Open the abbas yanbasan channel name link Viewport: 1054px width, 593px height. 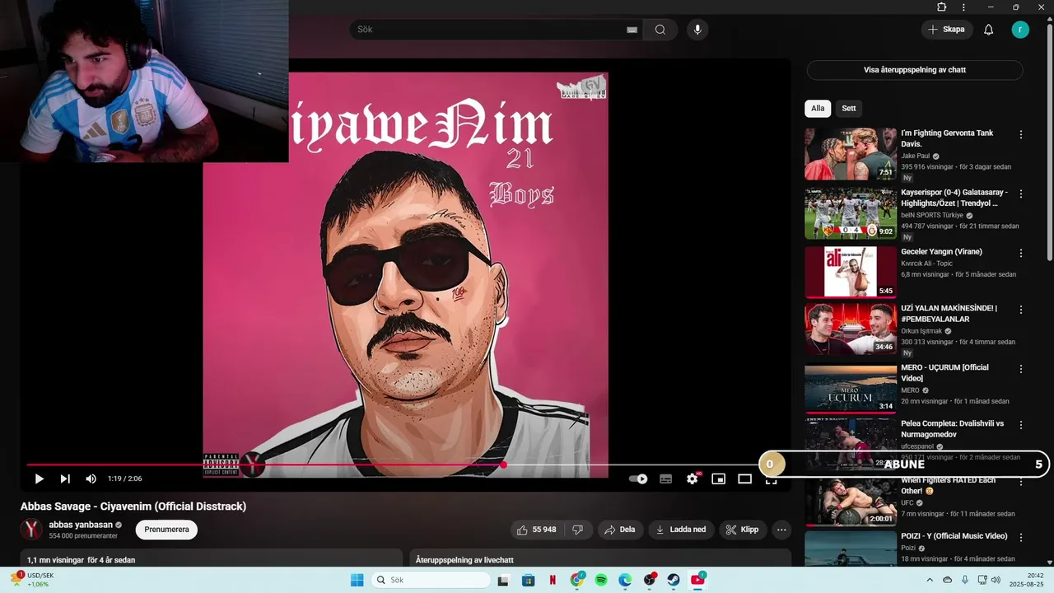(x=81, y=525)
